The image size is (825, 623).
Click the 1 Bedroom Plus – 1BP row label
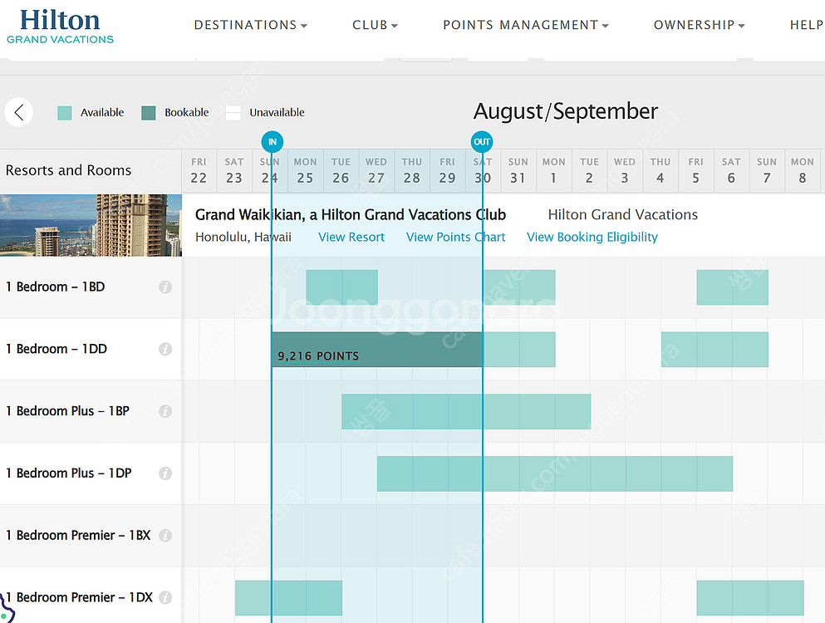click(x=67, y=411)
